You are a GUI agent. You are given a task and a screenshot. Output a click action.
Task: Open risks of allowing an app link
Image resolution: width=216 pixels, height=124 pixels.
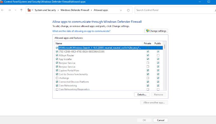pyautogui.click(x=81, y=31)
